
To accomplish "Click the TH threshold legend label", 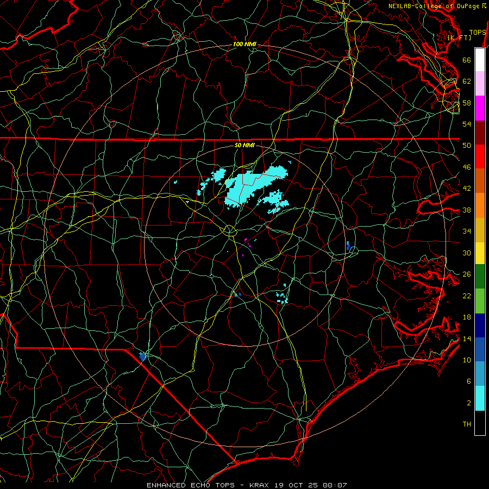I will pos(467,424).
